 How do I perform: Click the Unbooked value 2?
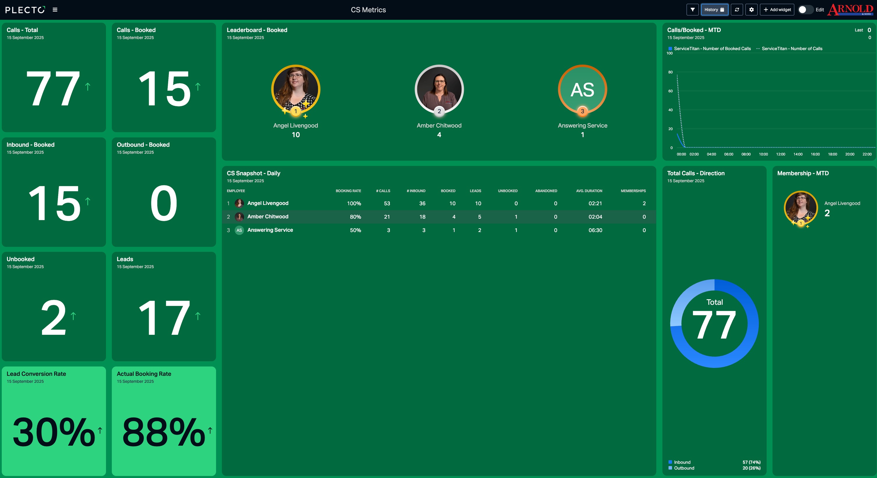54,318
